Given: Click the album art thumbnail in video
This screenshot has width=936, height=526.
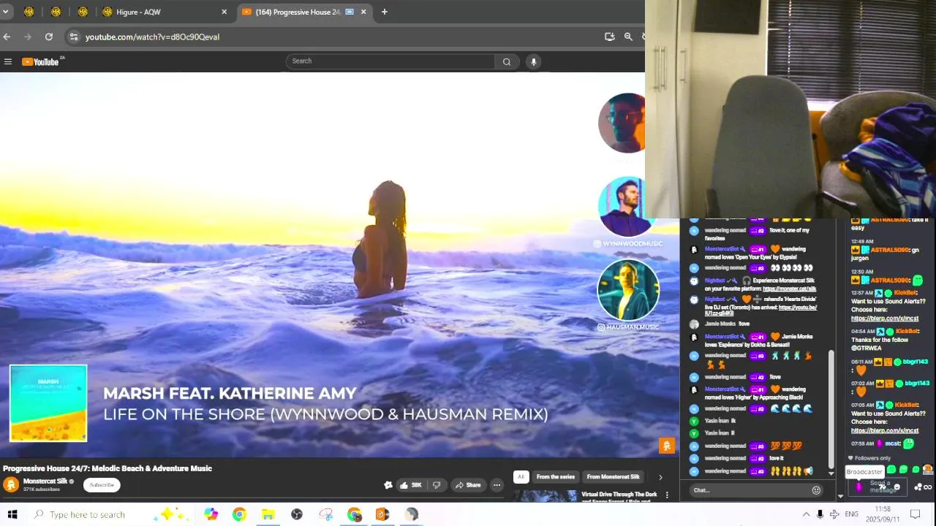Looking at the screenshot, I should (48, 403).
